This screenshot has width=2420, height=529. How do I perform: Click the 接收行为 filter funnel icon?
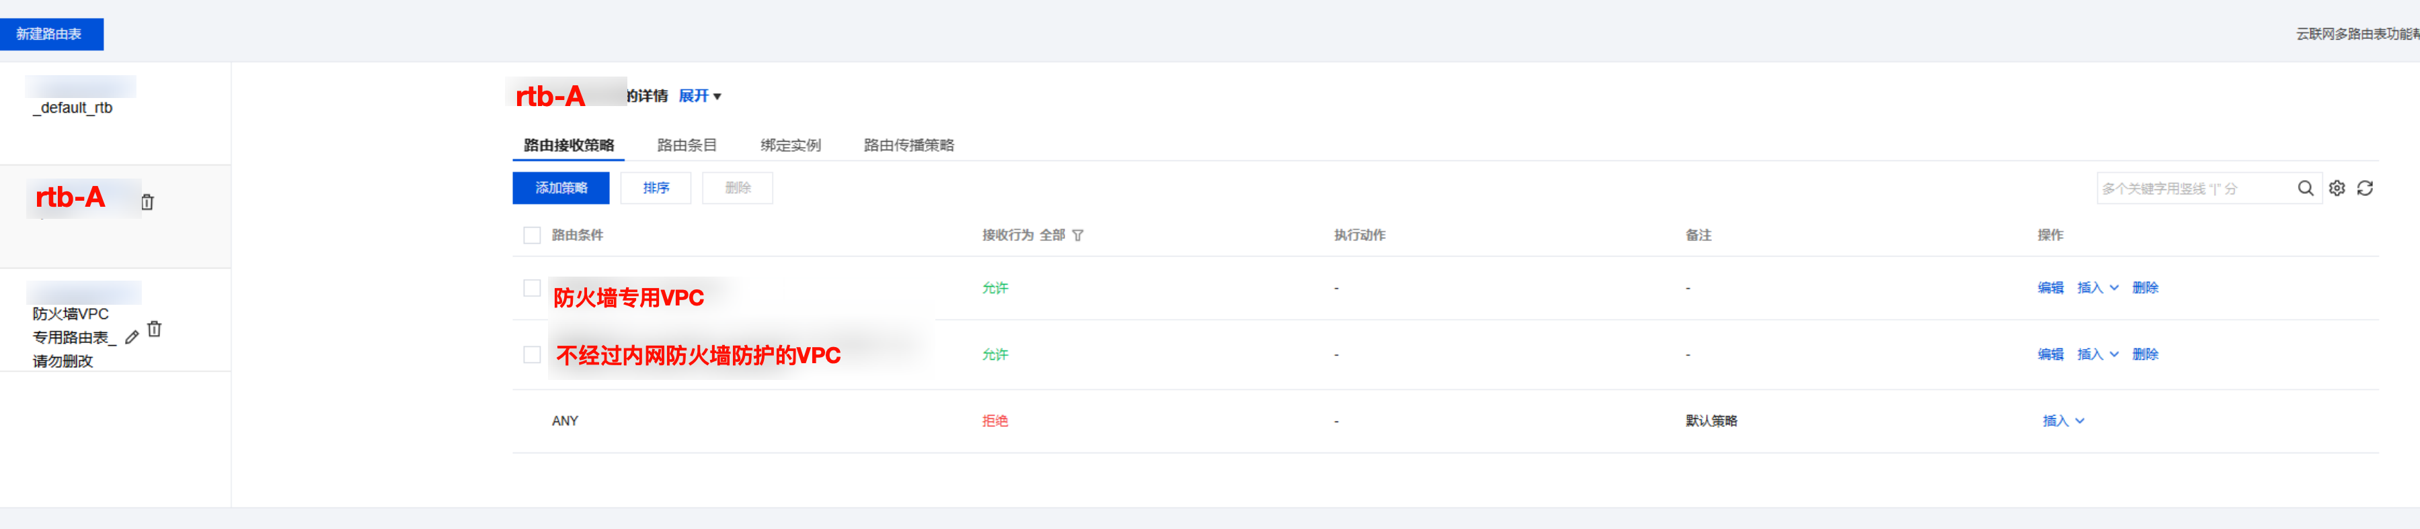pyautogui.click(x=1078, y=236)
